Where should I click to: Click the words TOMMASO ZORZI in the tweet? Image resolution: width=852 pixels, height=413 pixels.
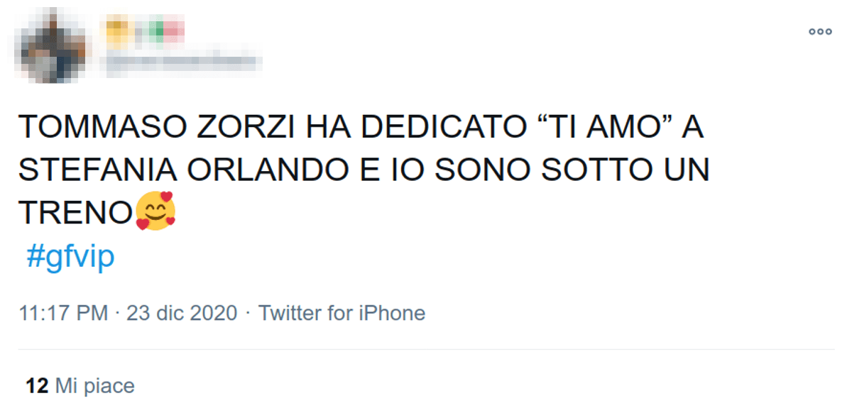point(157,130)
